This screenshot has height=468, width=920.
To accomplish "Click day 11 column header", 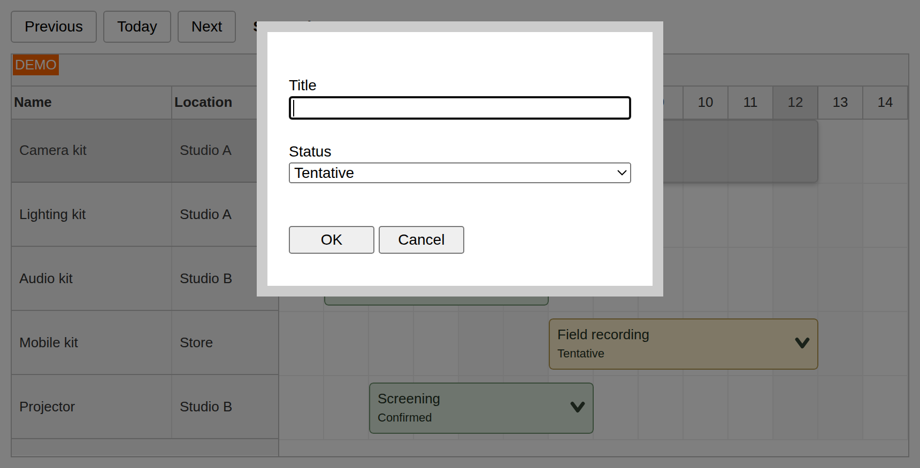I will (750, 102).
